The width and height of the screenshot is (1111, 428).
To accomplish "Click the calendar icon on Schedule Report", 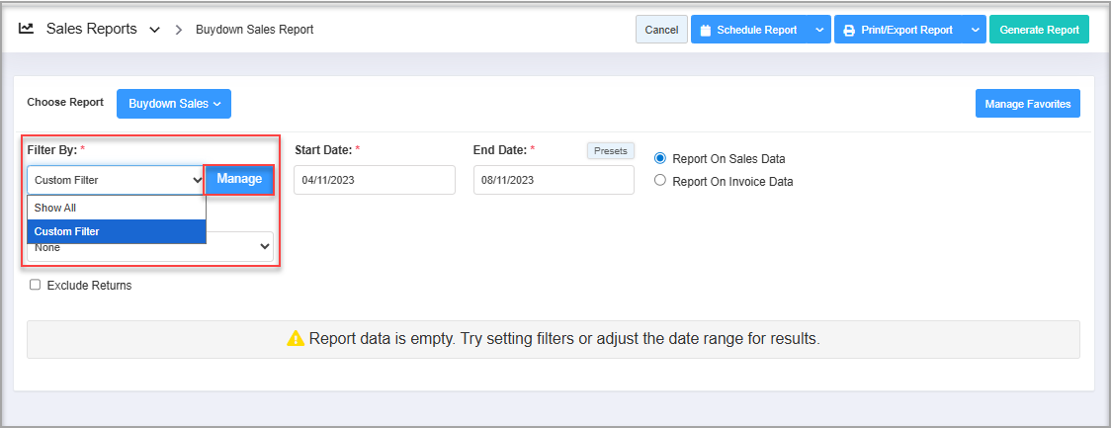I will [x=706, y=31].
